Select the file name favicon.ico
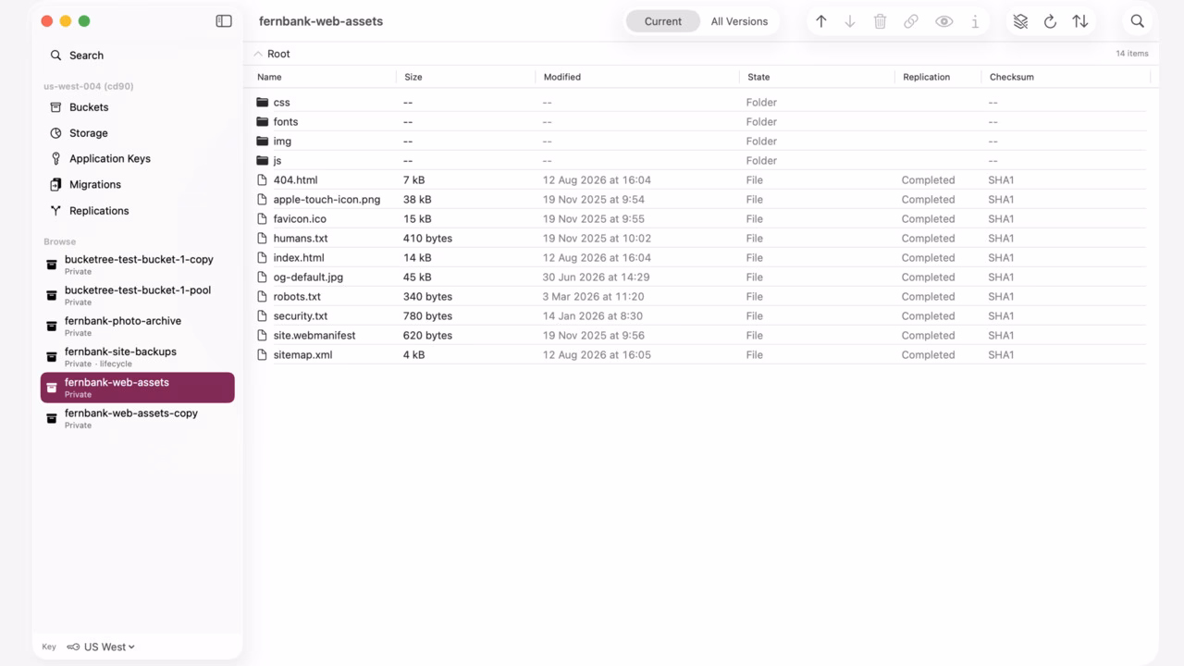 pyautogui.click(x=300, y=219)
